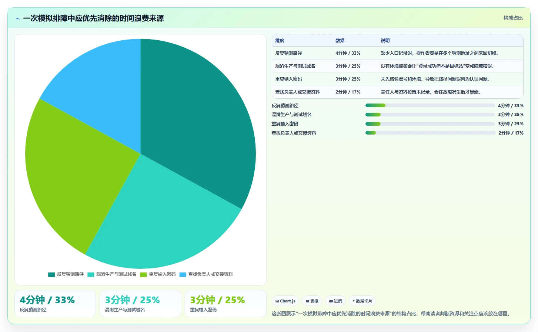Click the blue 查找负责人或交接资料 legend swatch

tap(183, 274)
